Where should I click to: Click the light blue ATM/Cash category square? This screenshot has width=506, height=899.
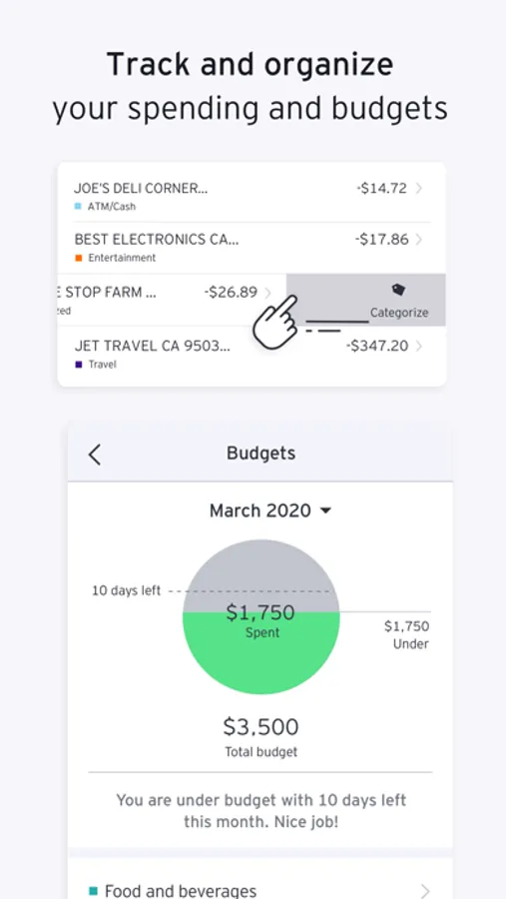pyautogui.click(x=78, y=207)
